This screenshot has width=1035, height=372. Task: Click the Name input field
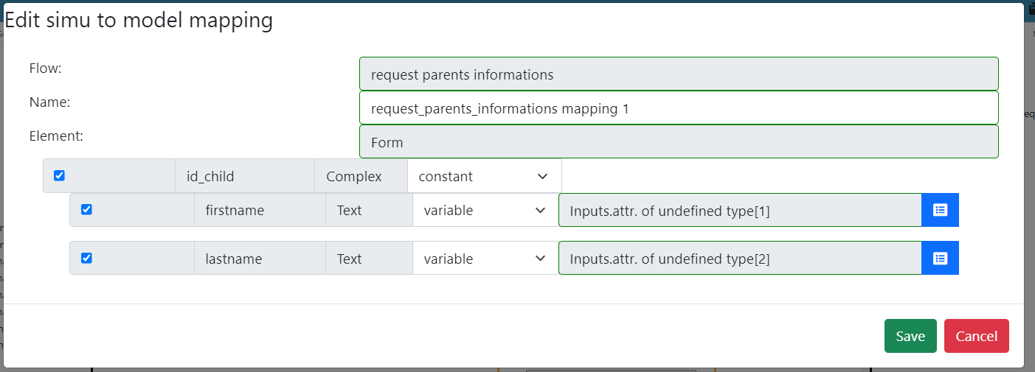tap(679, 108)
